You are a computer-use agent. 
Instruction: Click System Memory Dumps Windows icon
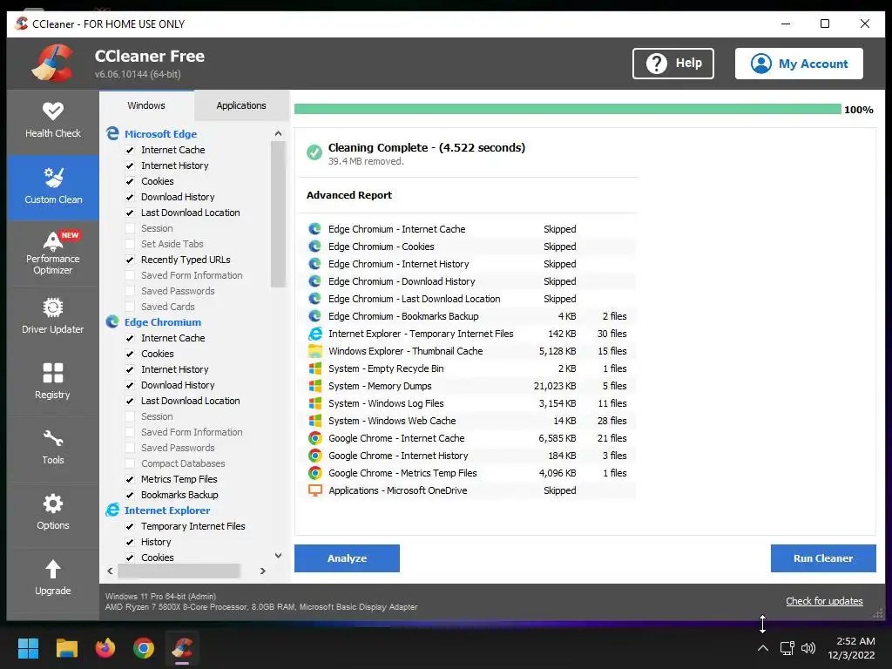point(314,386)
